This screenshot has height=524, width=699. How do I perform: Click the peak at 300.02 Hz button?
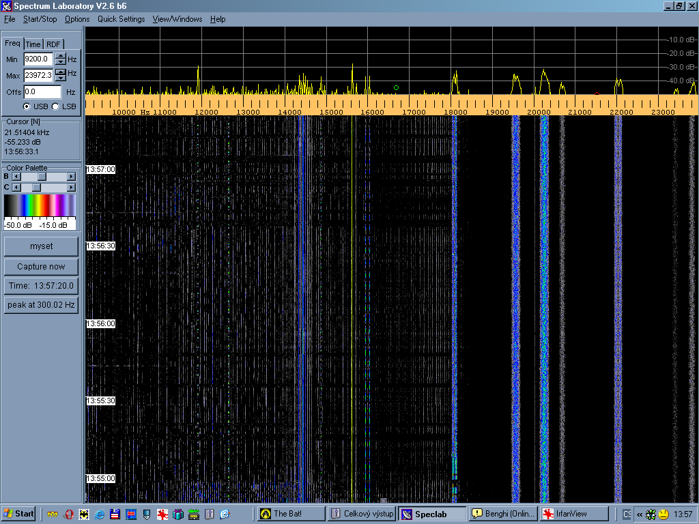pyautogui.click(x=41, y=305)
